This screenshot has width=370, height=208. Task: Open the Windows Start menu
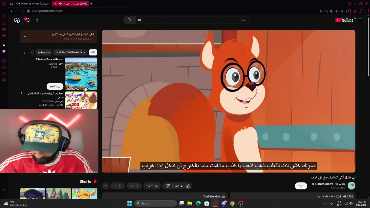click(x=129, y=203)
